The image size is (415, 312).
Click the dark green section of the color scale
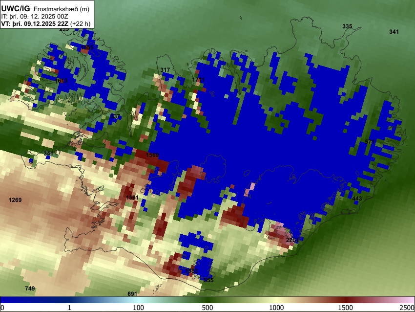click(x=207, y=300)
